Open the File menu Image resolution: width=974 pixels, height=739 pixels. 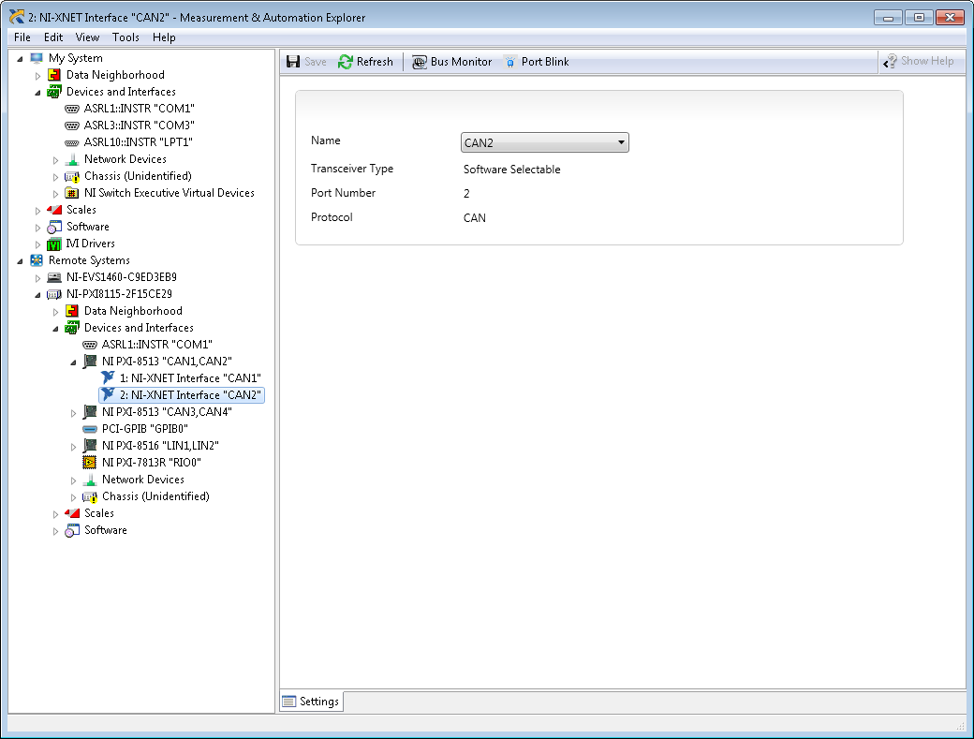click(22, 37)
